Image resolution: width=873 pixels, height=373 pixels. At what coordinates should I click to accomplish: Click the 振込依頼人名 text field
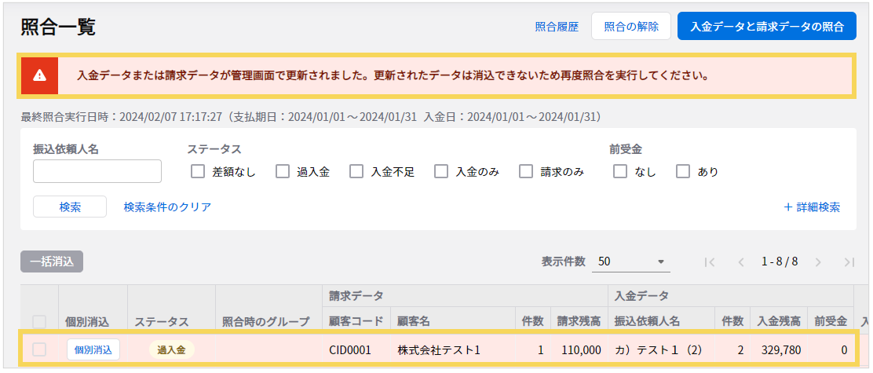97,171
